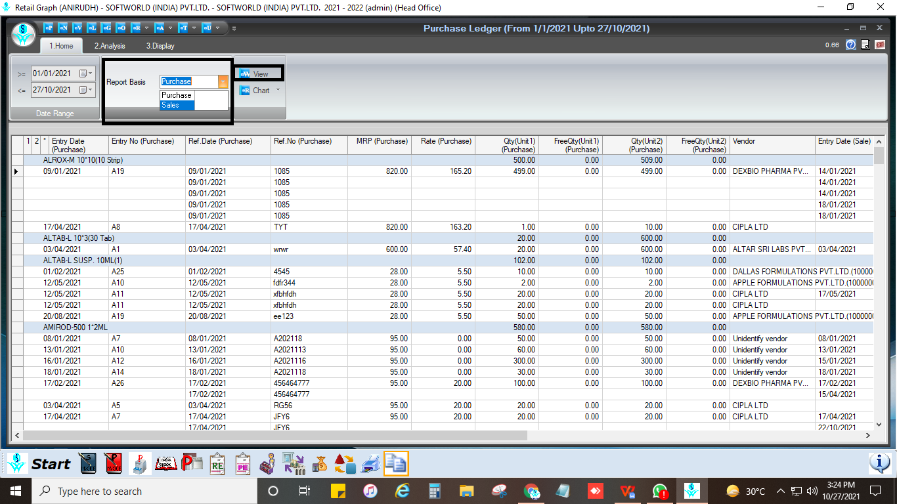This screenshot has width=897, height=504.
Task: Open the money bag calculator icon
Action: pyautogui.click(x=319, y=464)
